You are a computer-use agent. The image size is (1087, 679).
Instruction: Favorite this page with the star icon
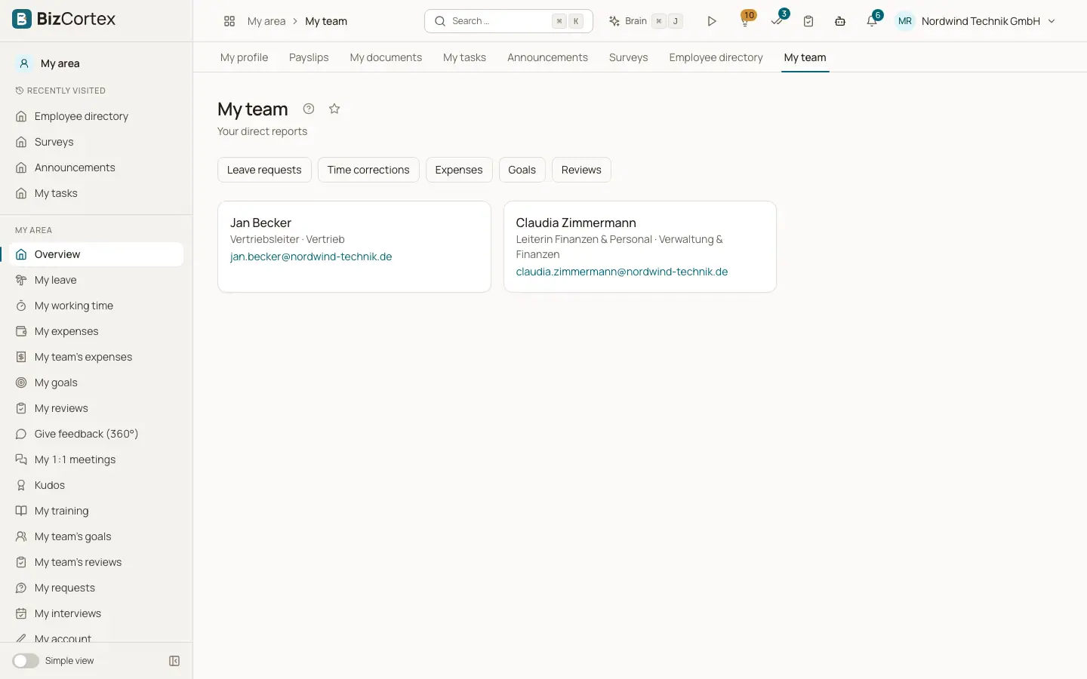(334, 109)
